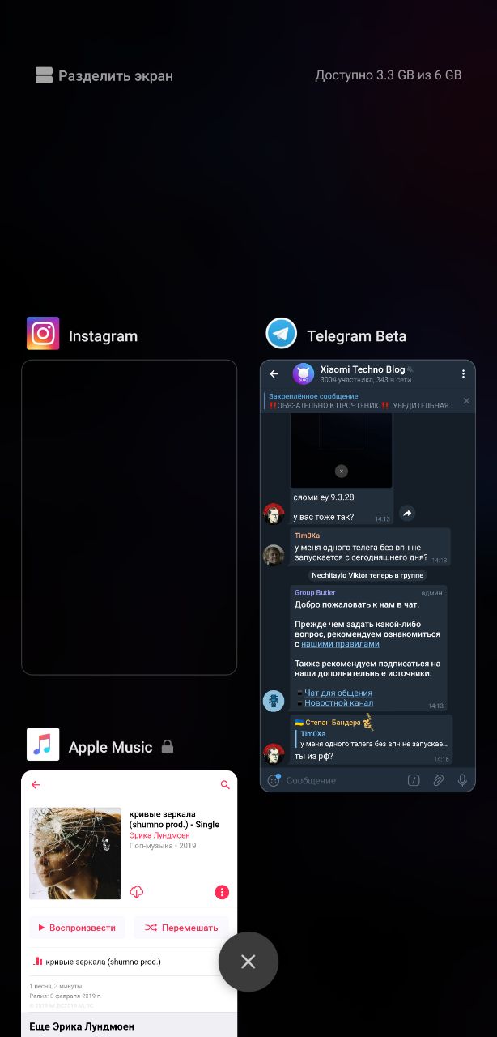The height and width of the screenshot is (1037, 497).
Task: Tap the album title 'кривые зеркала (shumno prod.) - Single'
Action: click(x=174, y=819)
